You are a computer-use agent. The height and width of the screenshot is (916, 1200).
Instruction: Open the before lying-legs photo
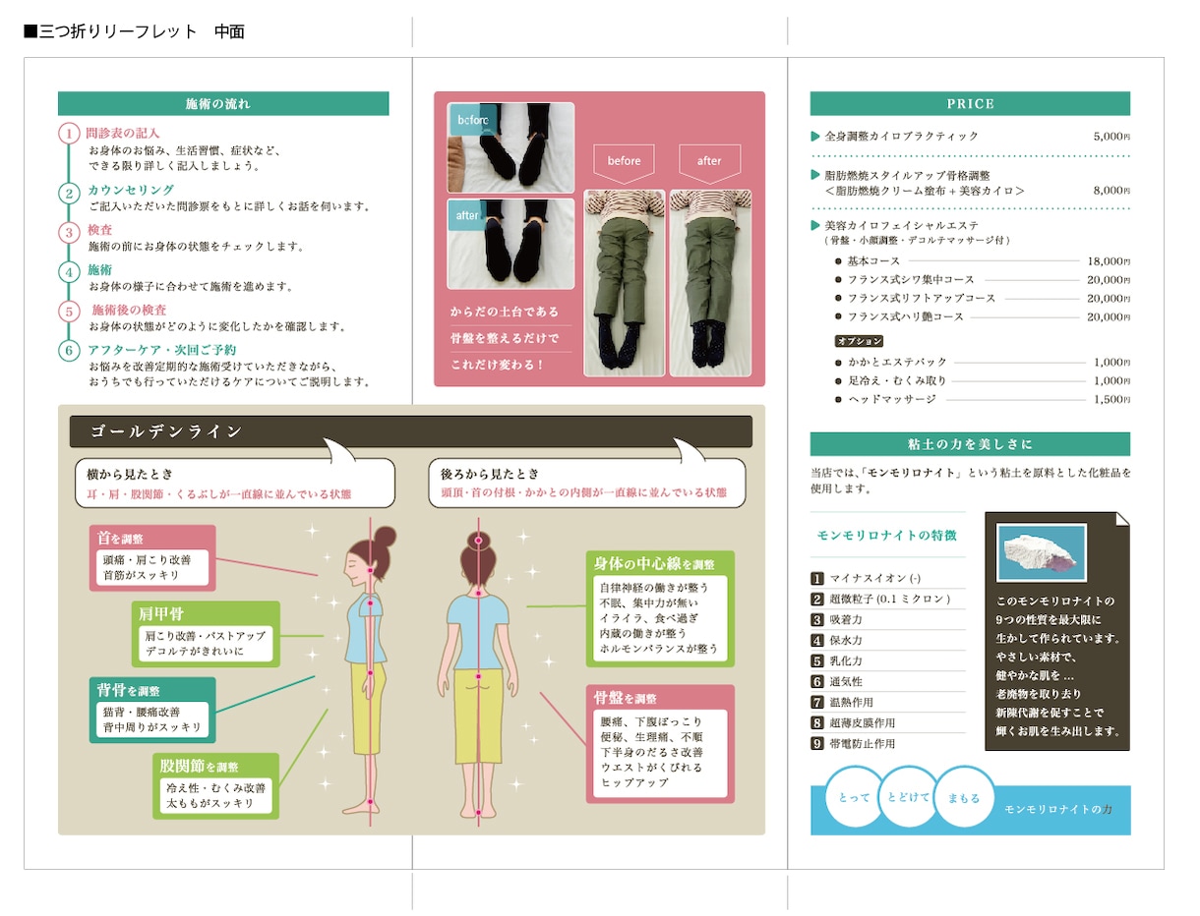[x=625, y=283]
